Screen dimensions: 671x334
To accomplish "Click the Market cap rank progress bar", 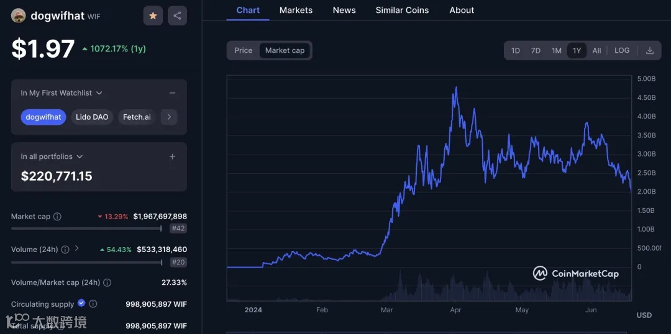I will tap(86, 228).
